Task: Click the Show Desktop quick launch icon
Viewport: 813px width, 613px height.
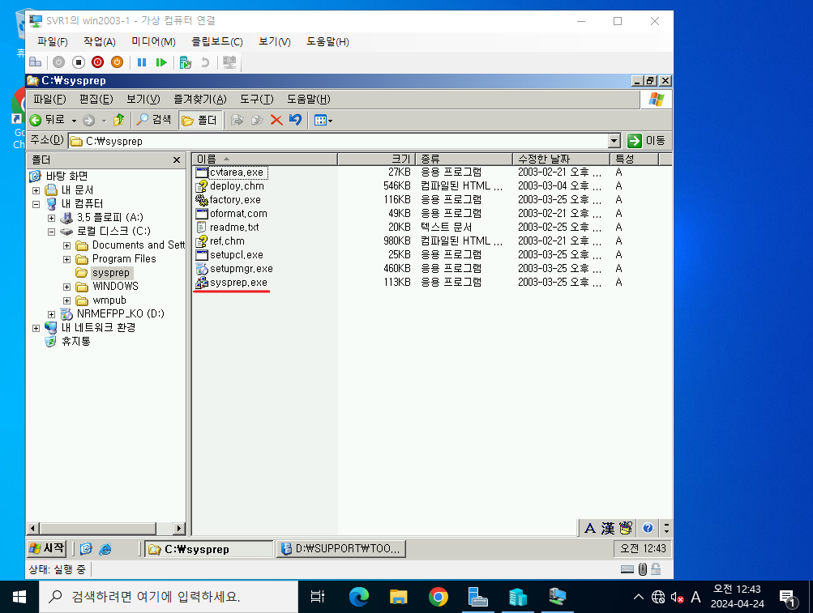Action: (86, 549)
